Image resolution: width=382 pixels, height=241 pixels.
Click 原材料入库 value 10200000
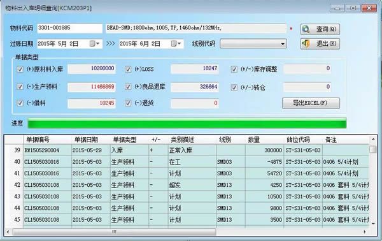92,69
